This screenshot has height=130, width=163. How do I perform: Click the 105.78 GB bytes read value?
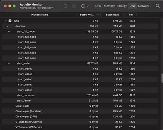[116, 32]
